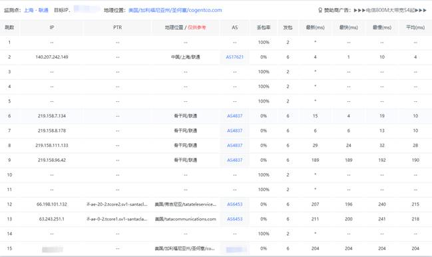Click the PTR column header

(118, 27)
